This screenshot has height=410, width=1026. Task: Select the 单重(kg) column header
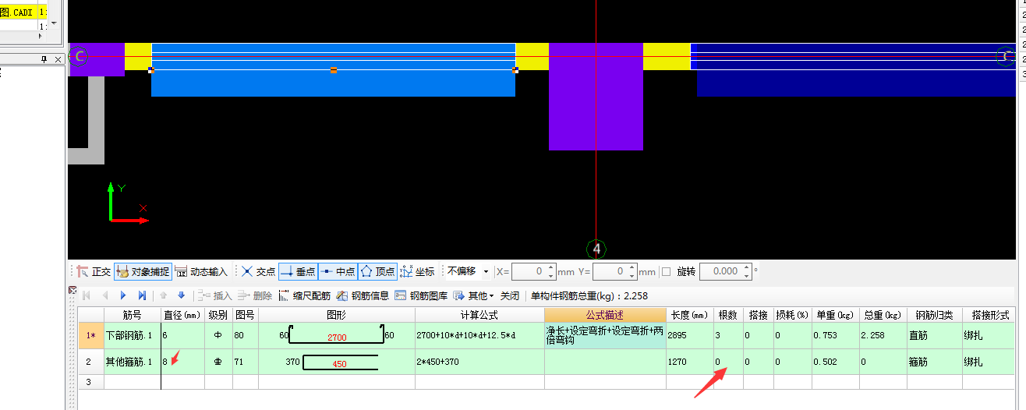(835, 315)
